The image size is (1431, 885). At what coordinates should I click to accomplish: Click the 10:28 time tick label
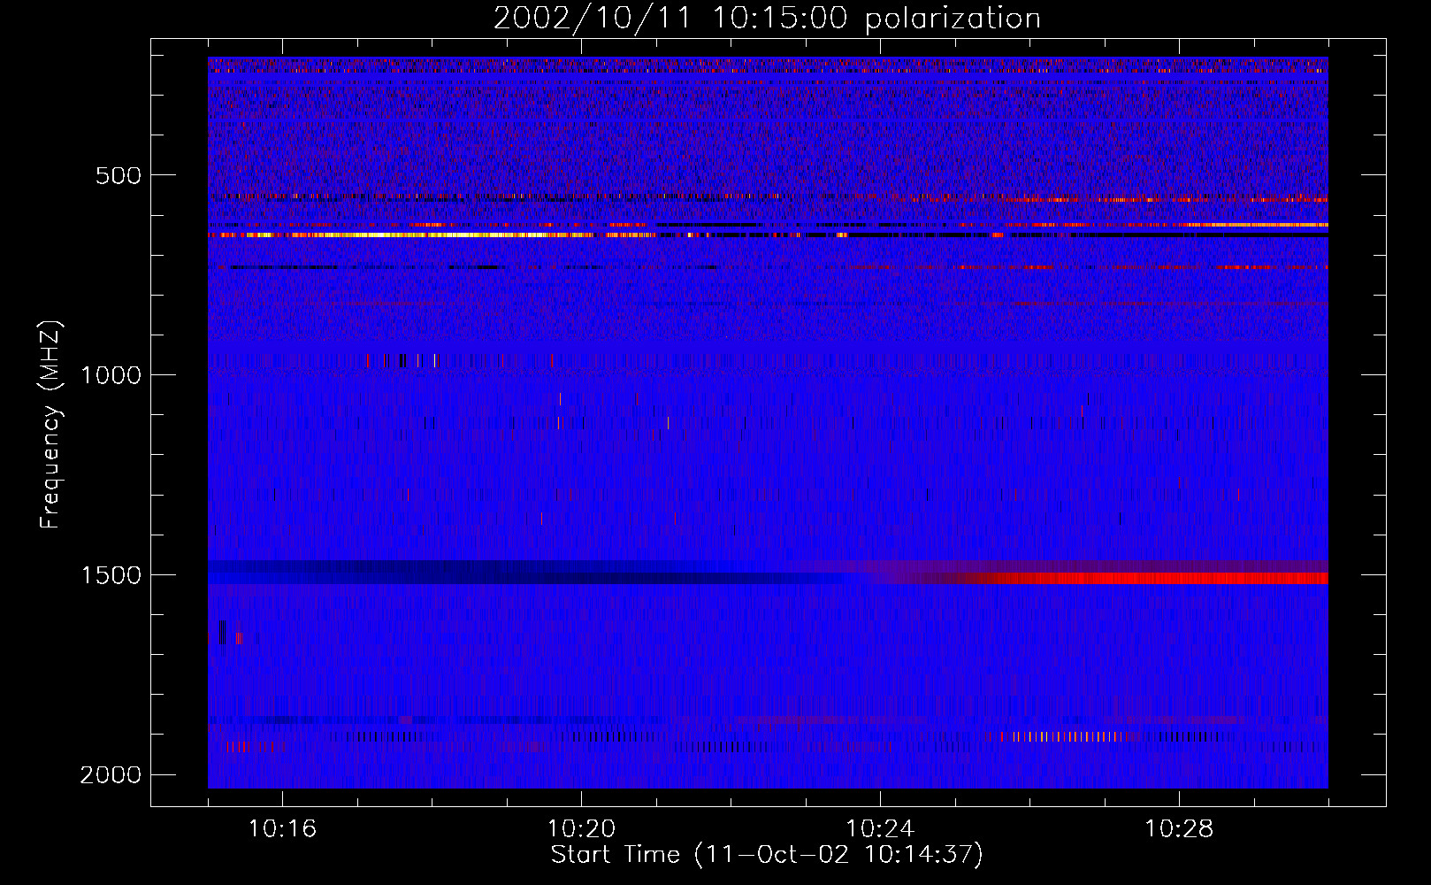[1179, 829]
